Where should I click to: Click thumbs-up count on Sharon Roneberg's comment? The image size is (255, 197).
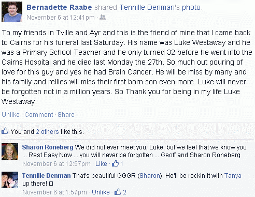coord(118,163)
